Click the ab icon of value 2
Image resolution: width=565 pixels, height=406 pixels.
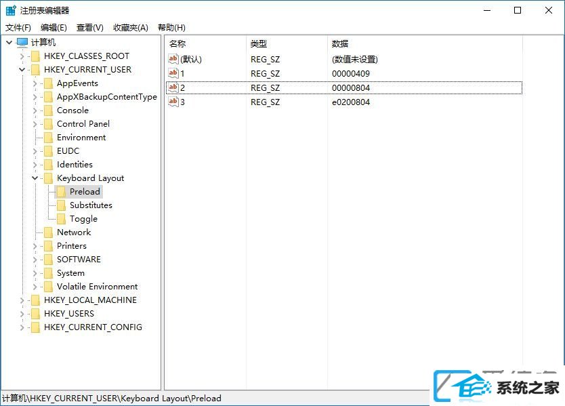[173, 87]
